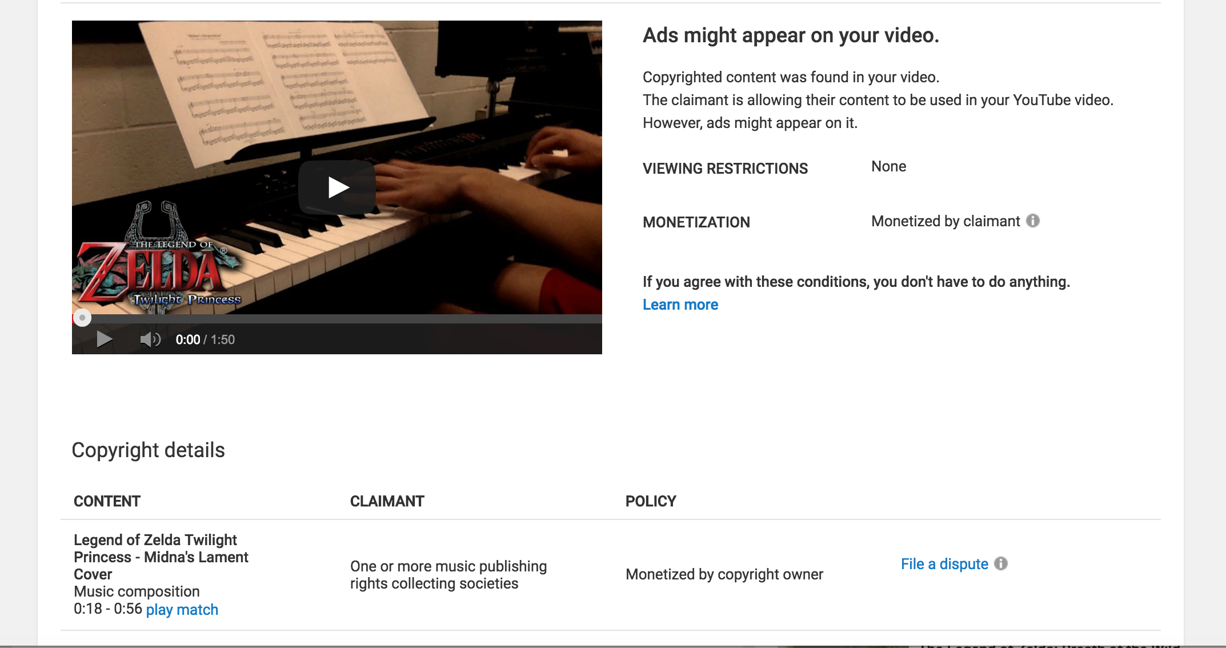Click the CONTENT column header

coord(107,501)
